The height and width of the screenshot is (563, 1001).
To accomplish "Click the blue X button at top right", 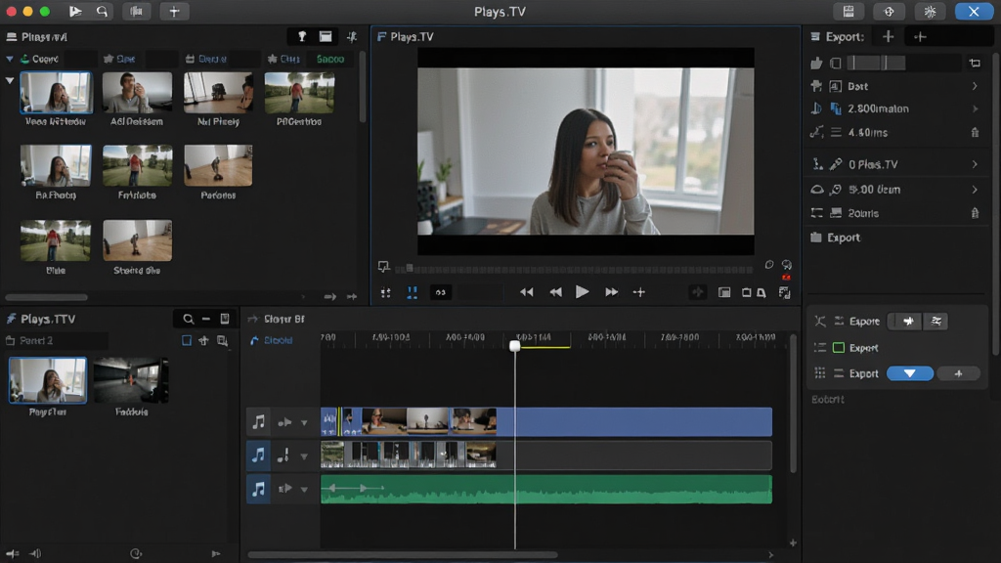I will click(974, 11).
